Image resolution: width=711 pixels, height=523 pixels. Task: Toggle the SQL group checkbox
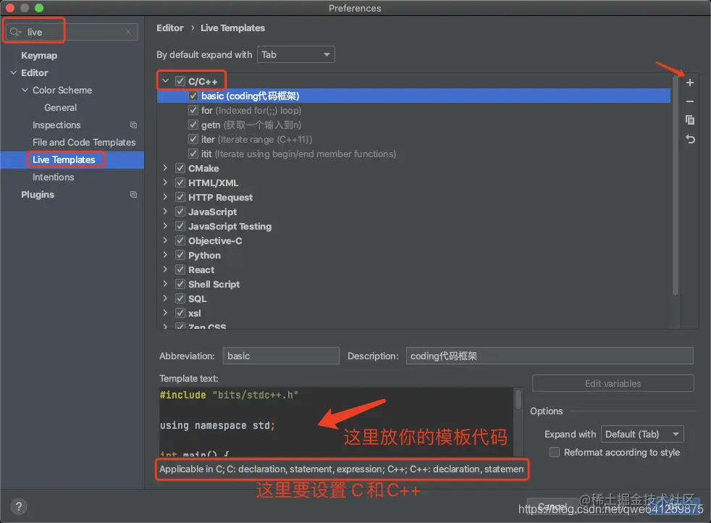click(x=180, y=299)
